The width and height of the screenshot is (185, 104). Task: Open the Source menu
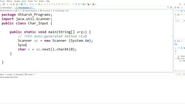click(x=3, y=1)
